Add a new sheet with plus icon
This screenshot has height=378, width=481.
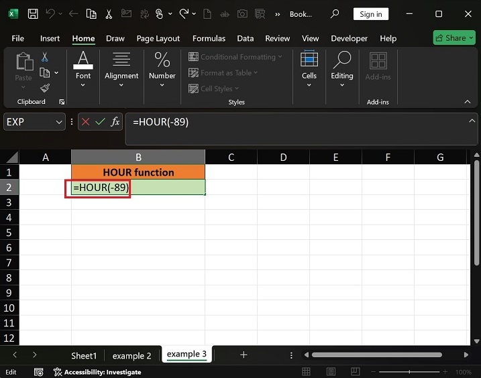click(x=244, y=355)
